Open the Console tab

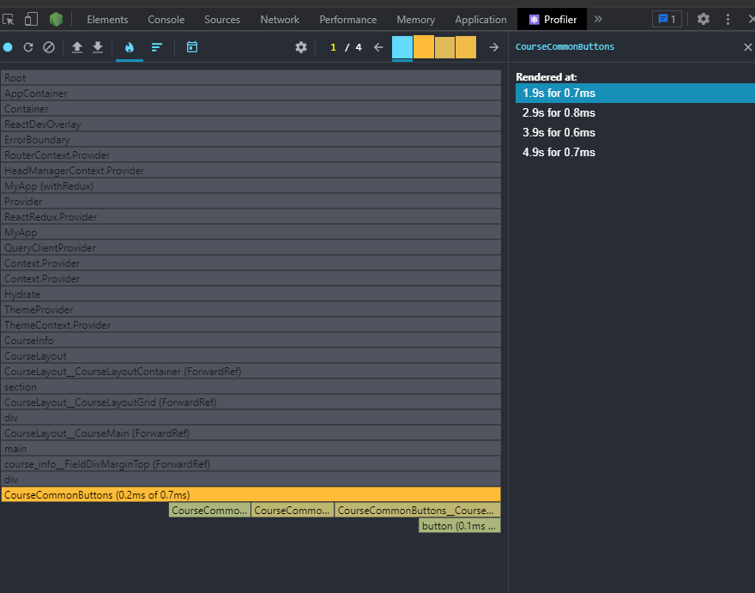coord(166,20)
